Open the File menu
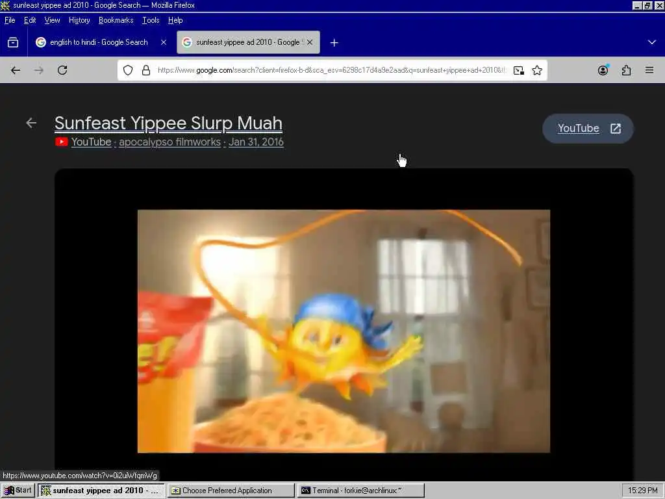The width and height of the screenshot is (665, 499). (x=10, y=20)
